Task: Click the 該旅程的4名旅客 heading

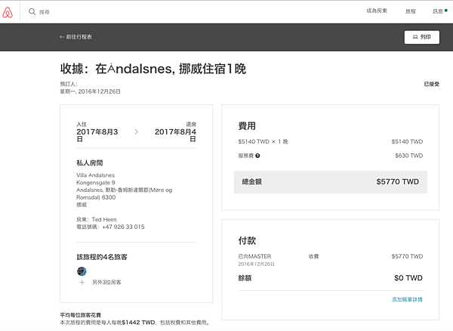Action: 102,257
